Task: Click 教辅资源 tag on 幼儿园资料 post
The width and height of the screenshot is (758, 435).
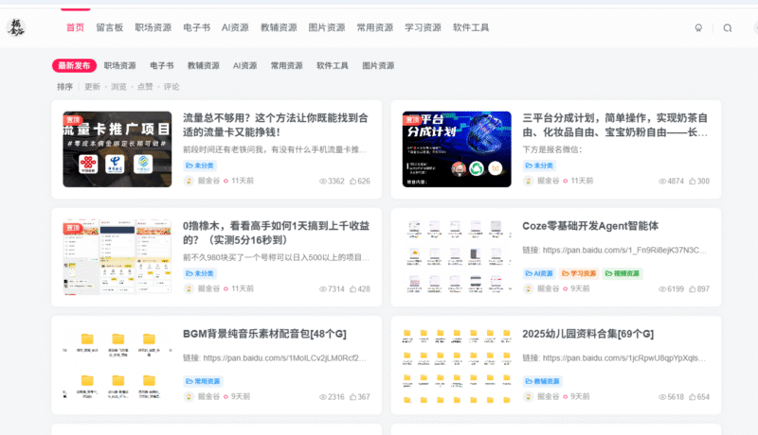Action: click(x=542, y=381)
